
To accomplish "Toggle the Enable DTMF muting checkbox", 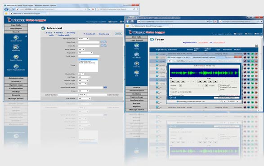I will (219, 87).
